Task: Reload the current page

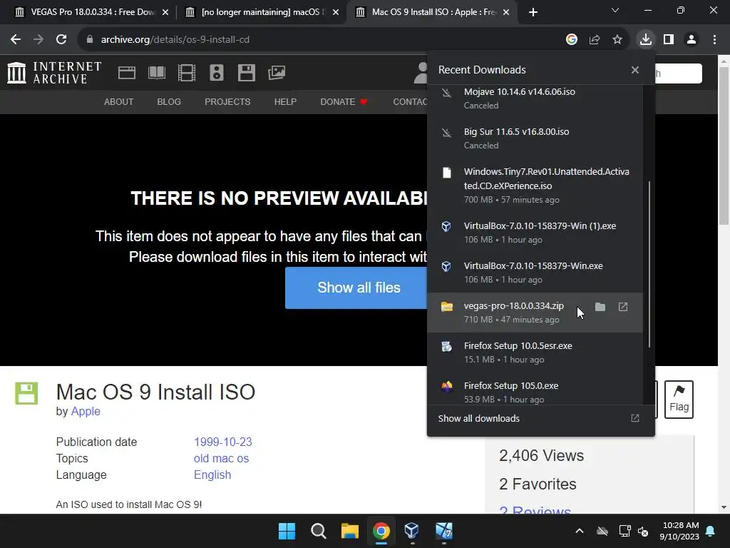Action: coord(61,40)
